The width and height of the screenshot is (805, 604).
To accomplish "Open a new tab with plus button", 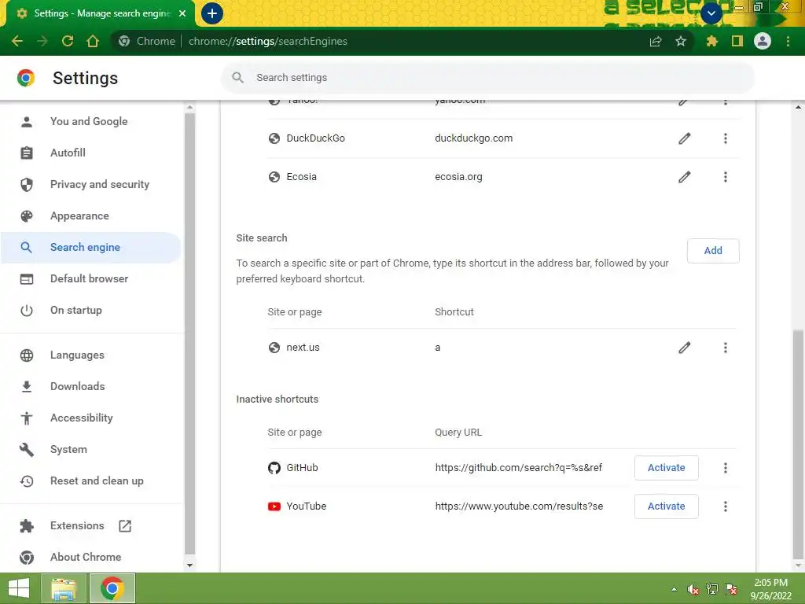I will tap(212, 13).
